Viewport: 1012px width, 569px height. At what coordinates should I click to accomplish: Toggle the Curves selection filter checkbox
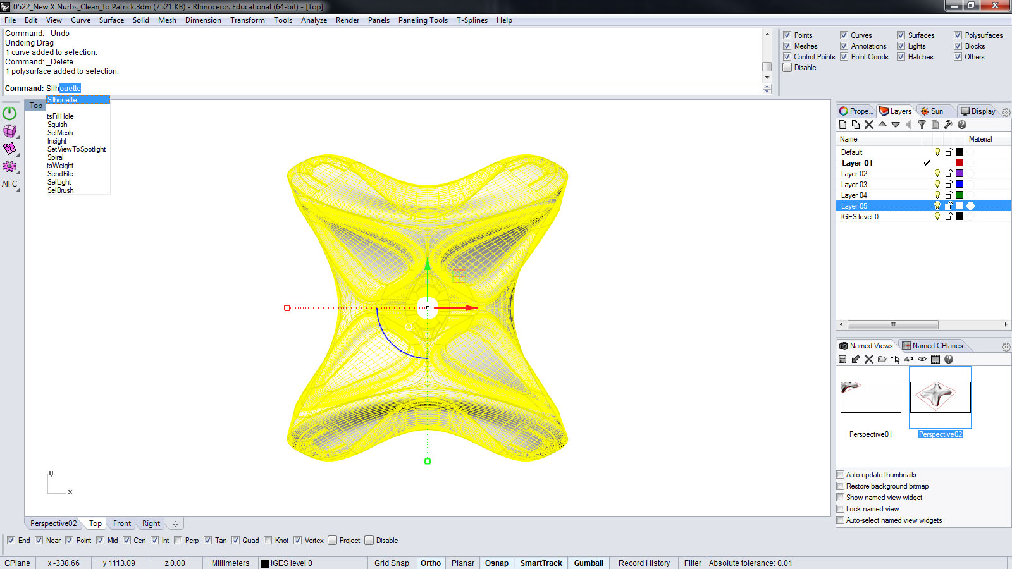(844, 35)
